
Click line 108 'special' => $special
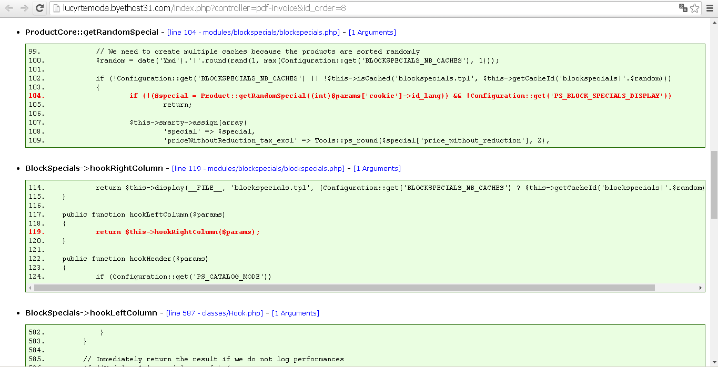point(209,131)
